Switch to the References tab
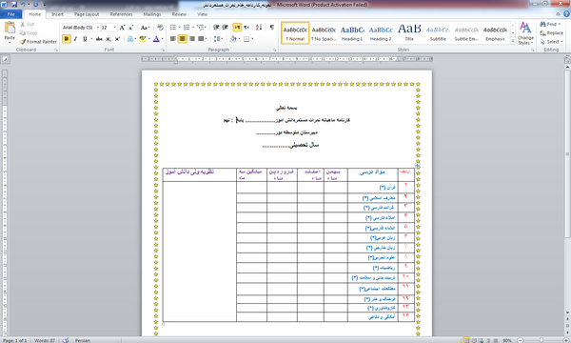 121,14
